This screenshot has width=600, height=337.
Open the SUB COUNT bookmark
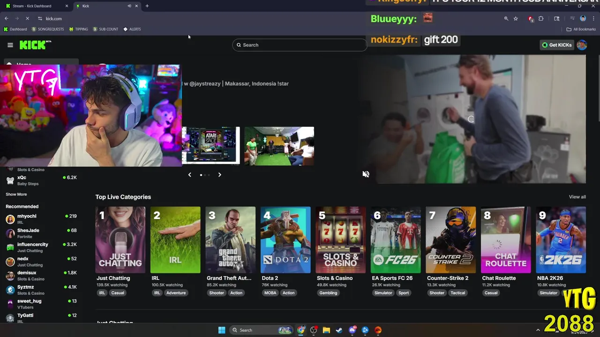coord(105,29)
